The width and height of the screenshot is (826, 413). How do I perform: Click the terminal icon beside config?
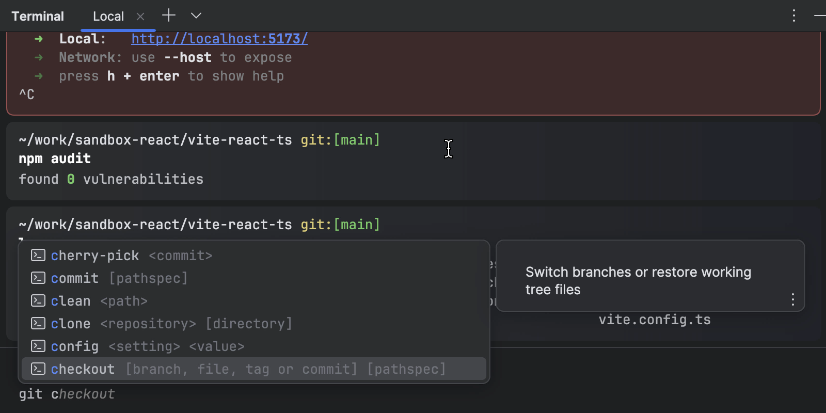38,346
